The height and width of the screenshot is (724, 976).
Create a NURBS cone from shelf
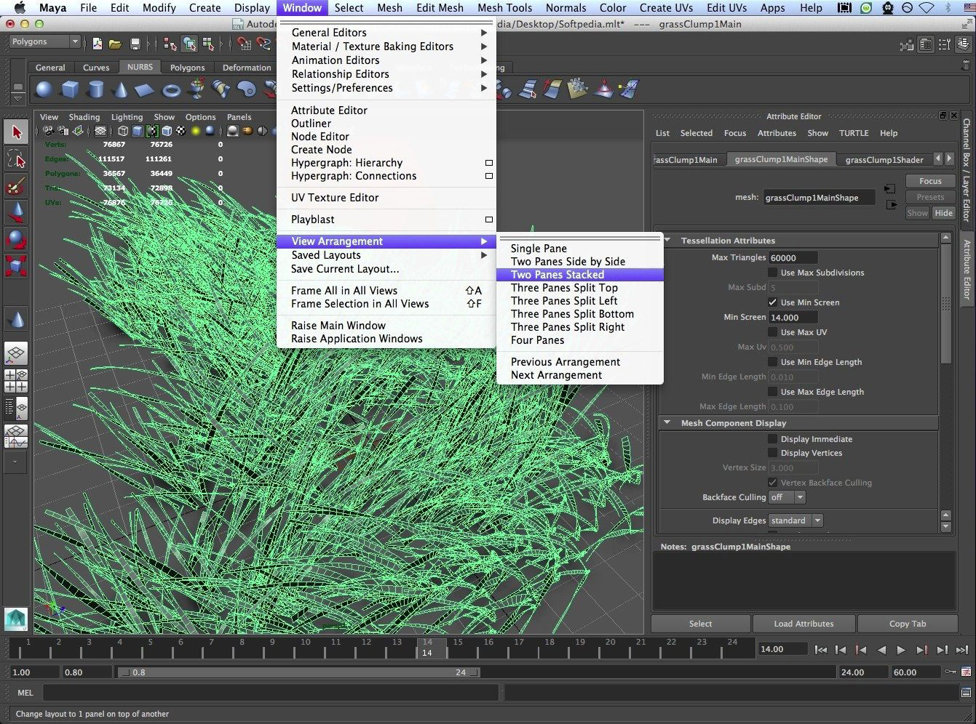121,89
